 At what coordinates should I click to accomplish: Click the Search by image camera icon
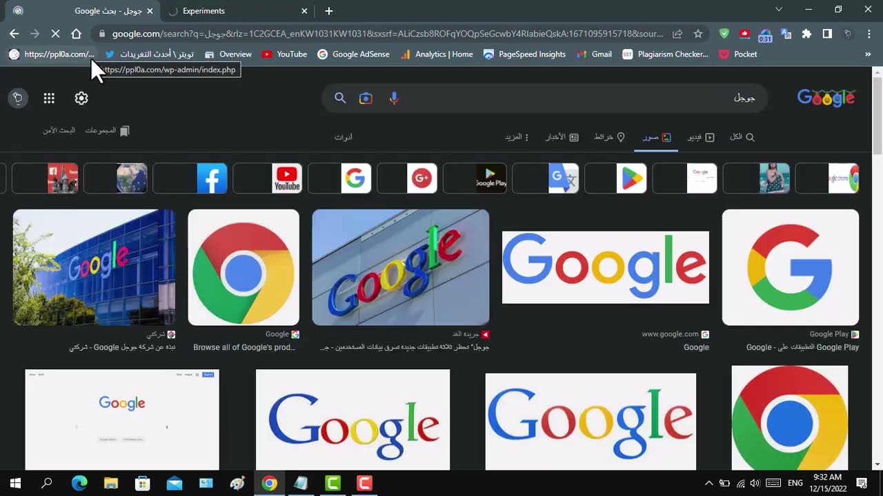click(366, 99)
